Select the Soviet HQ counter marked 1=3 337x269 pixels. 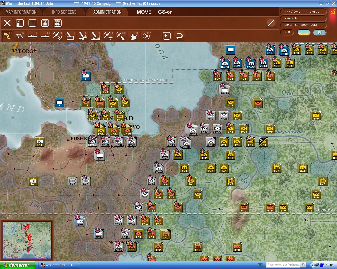pos(166,234)
